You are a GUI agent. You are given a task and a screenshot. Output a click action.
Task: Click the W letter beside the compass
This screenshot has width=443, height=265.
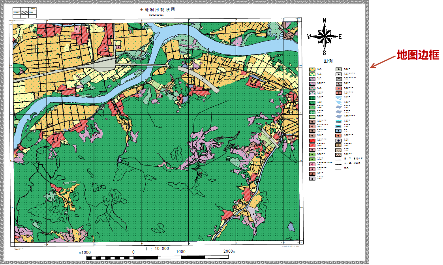click(309, 37)
